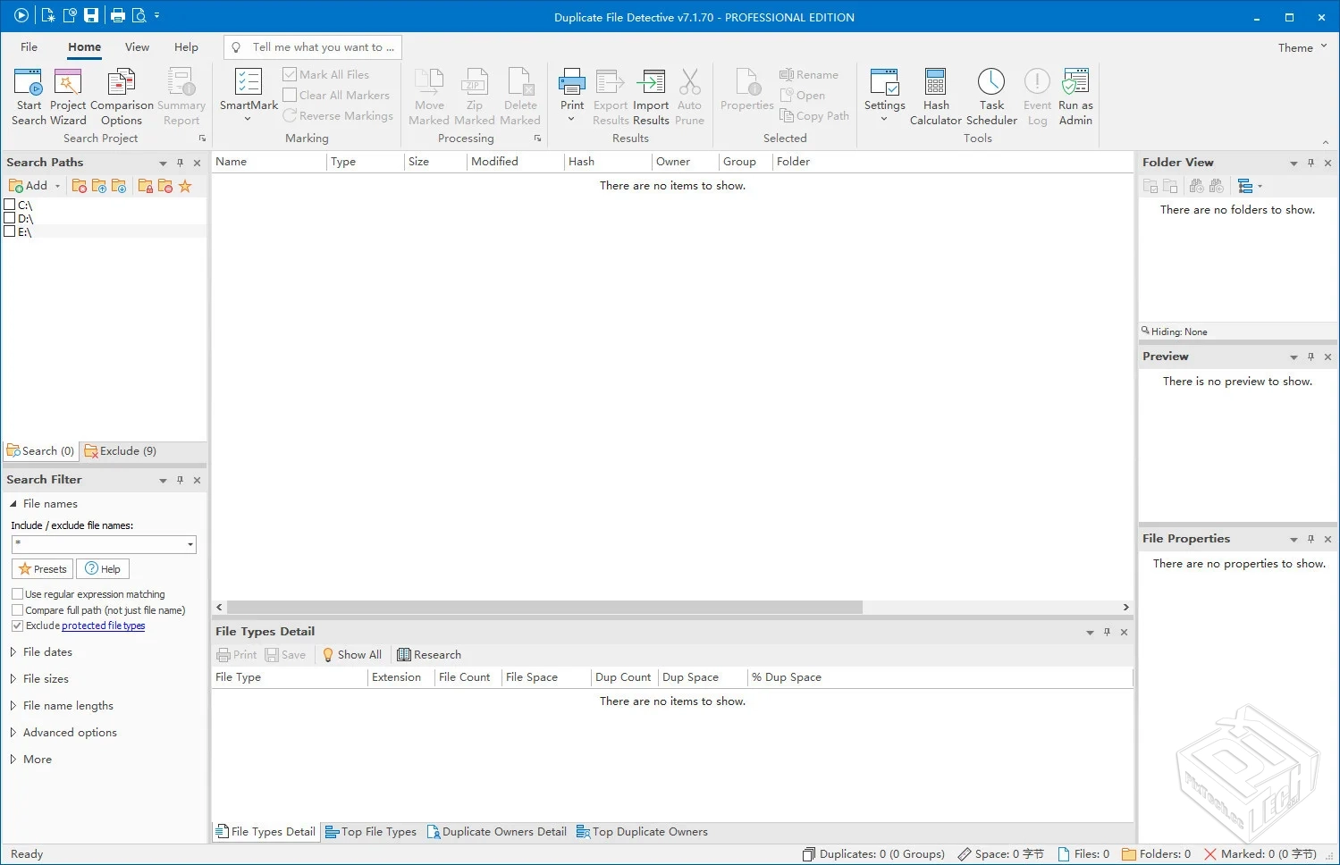Click the protected file types link
Viewport: 1340px width, 865px height.
tap(103, 626)
